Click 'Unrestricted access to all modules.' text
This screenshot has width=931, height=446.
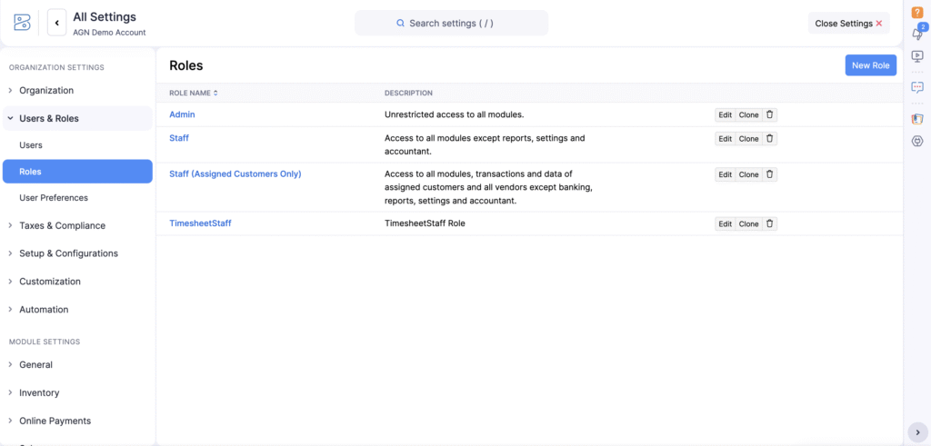[x=455, y=114]
